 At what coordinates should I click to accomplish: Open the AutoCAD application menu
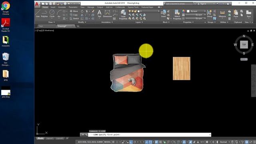tap(37, 4)
